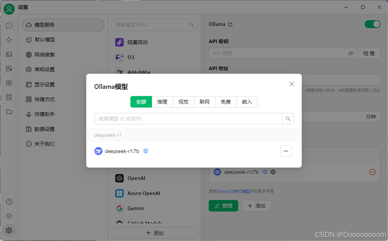Remove deepseek-r1:7b with red minus icon
Image resolution: width=388 pixels, height=241 pixels.
click(x=372, y=172)
